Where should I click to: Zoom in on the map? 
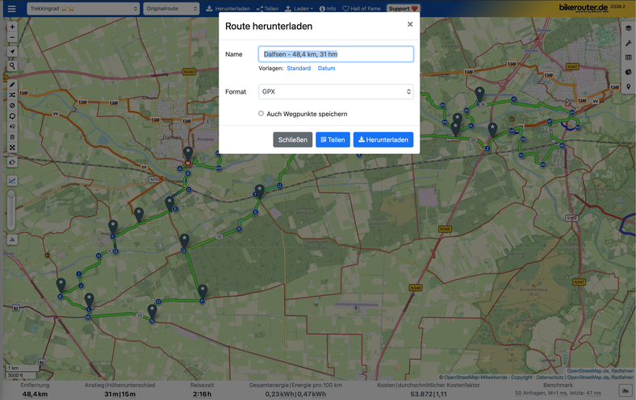[x=12, y=27]
